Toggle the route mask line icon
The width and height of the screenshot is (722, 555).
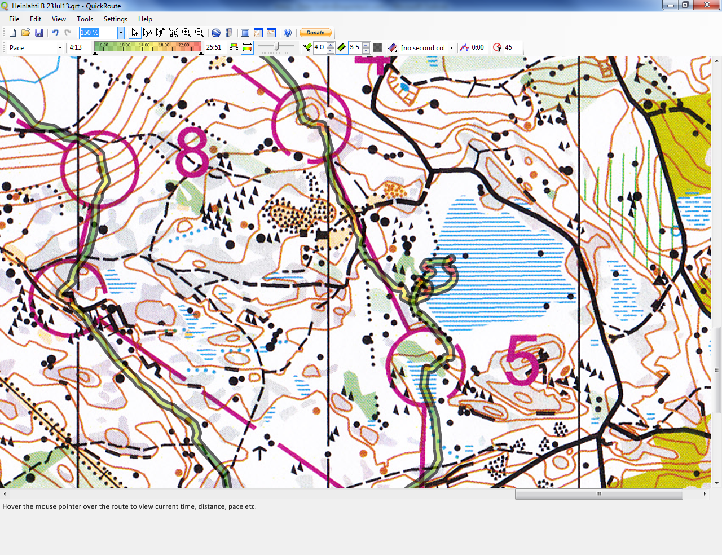[342, 48]
